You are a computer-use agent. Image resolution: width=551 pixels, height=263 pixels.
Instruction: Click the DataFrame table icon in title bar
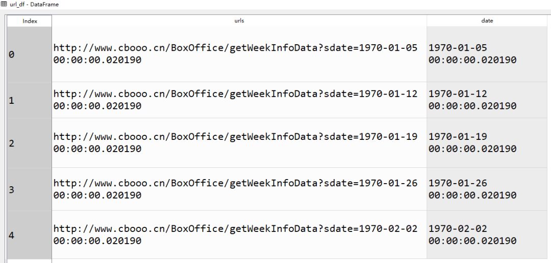[x=4, y=4]
